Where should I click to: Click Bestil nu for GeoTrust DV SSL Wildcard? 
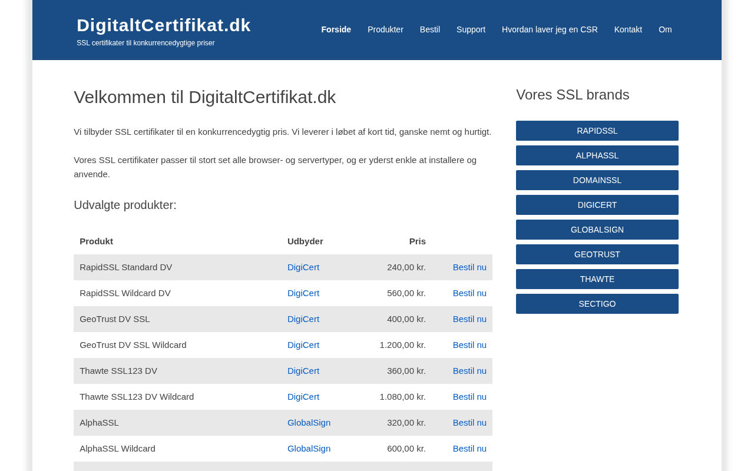(x=469, y=345)
